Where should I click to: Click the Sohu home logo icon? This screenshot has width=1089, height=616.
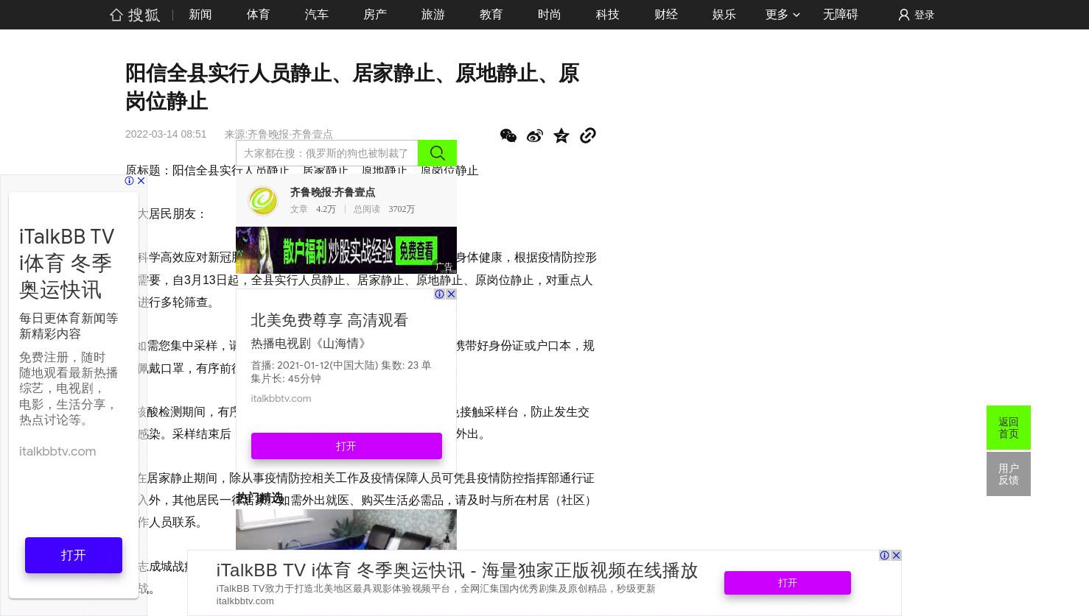[116, 15]
